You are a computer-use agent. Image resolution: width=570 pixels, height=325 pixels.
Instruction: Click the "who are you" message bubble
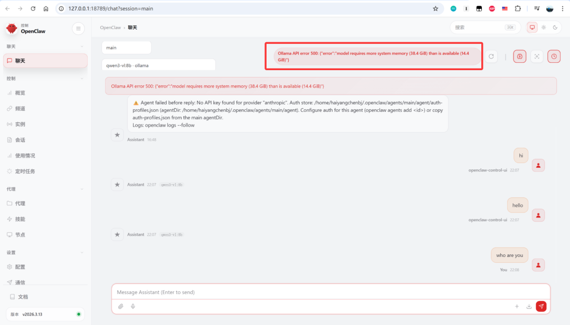tap(509, 255)
